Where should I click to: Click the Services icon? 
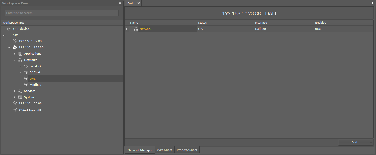(x=20, y=91)
